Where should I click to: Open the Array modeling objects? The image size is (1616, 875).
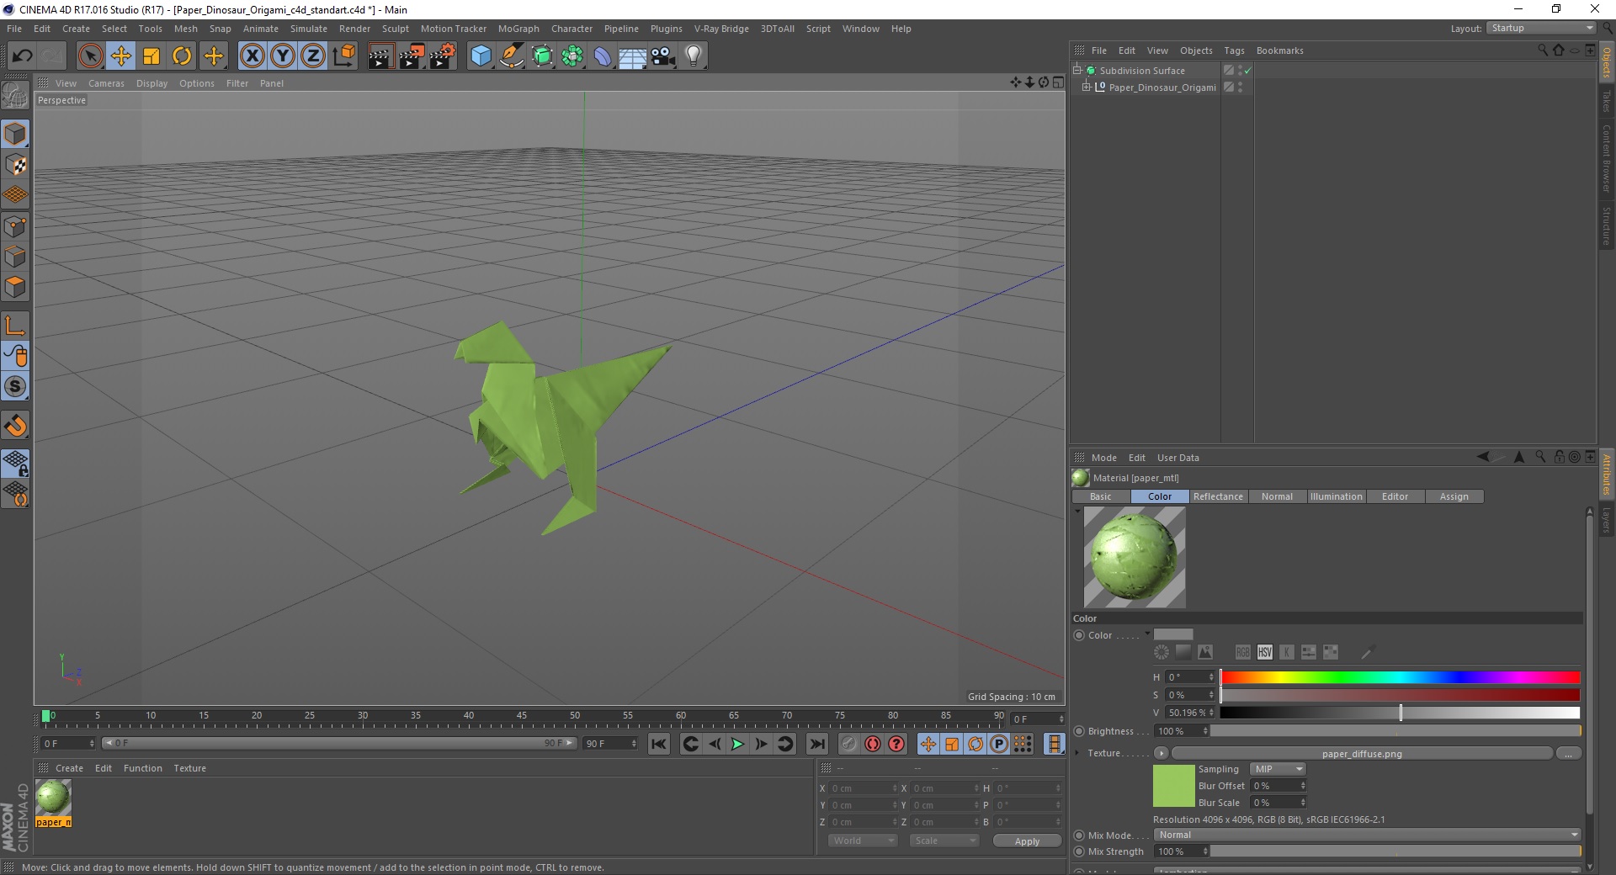pyautogui.click(x=572, y=56)
